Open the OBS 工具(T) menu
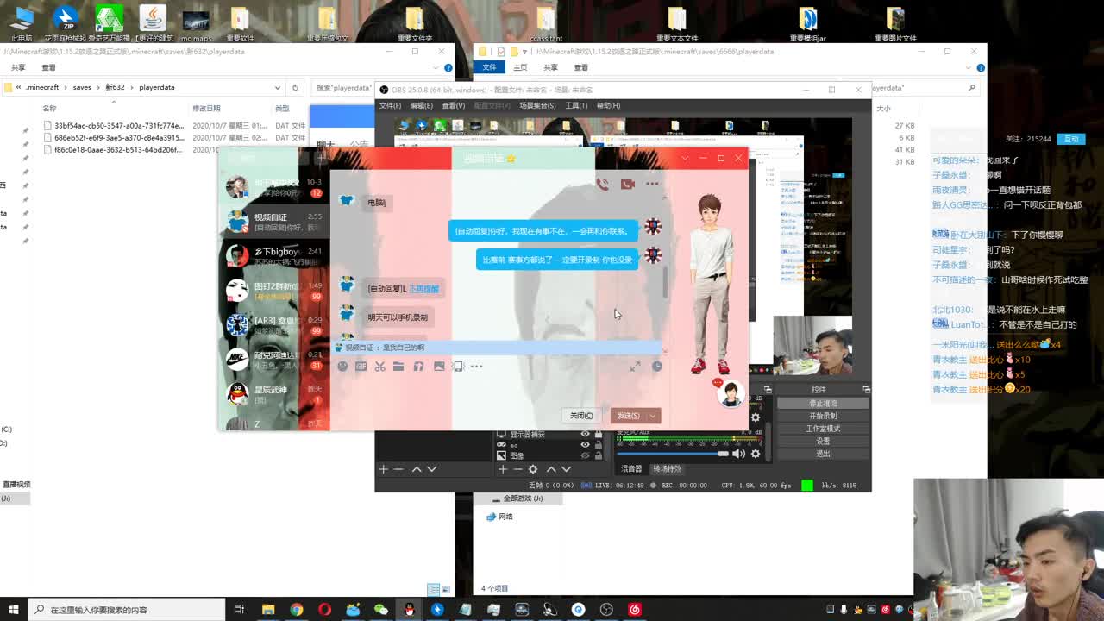 [575, 105]
